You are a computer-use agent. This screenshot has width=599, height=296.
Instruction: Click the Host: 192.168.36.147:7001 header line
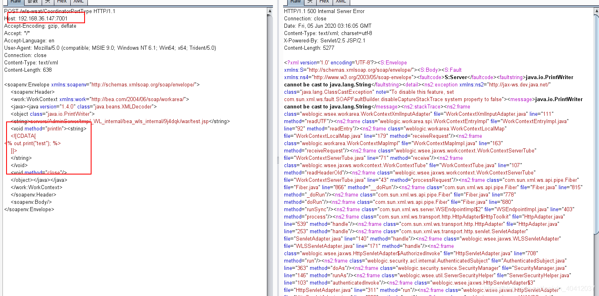coord(36,18)
